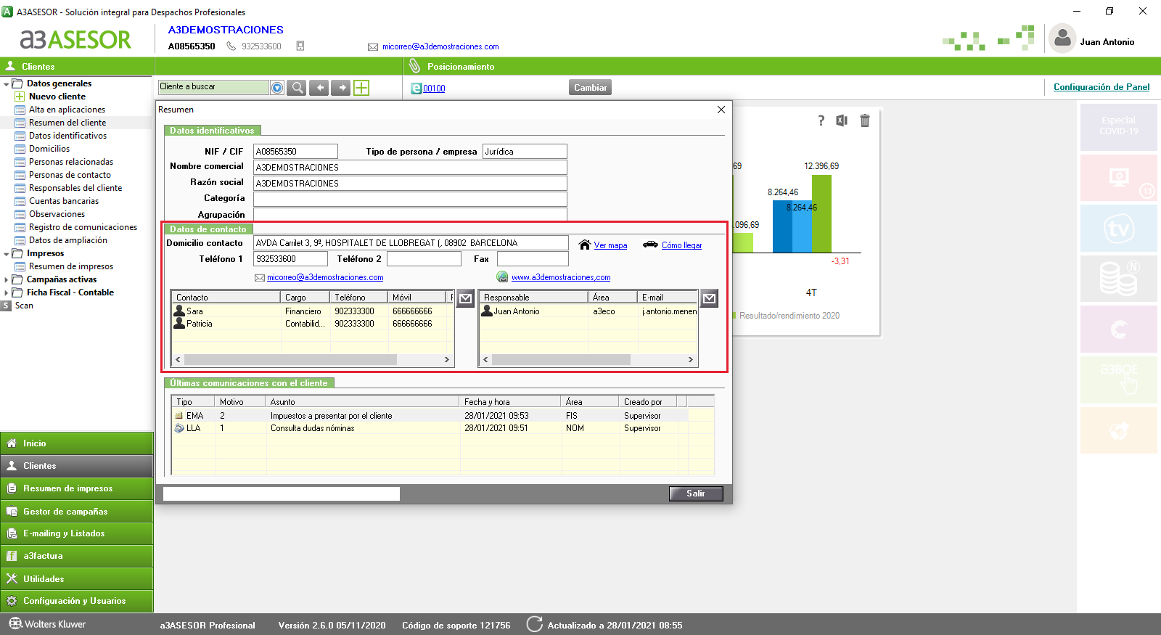The height and width of the screenshot is (635, 1161).
Task: Click the refresh icon beside Actualizado
Action: pos(535,624)
